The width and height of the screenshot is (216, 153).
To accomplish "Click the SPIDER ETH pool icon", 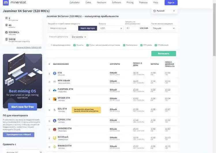I will (55, 99).
